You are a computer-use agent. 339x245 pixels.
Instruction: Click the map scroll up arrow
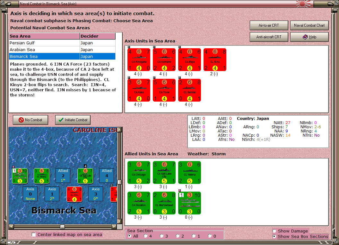119,130
